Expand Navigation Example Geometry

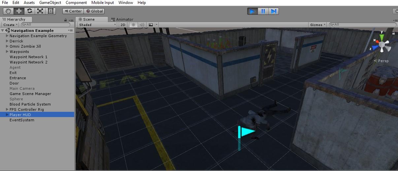pos(7,36)
